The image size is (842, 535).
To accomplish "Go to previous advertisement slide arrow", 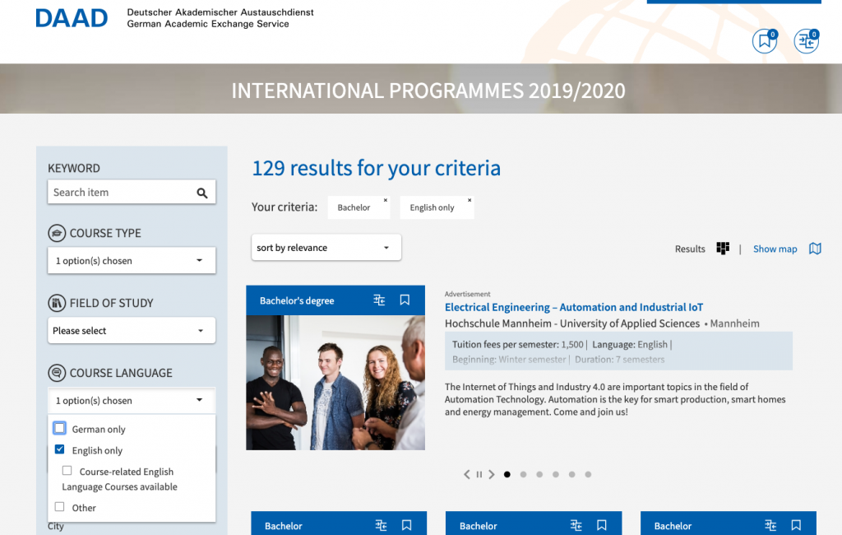I will click(x=467, y=474).
